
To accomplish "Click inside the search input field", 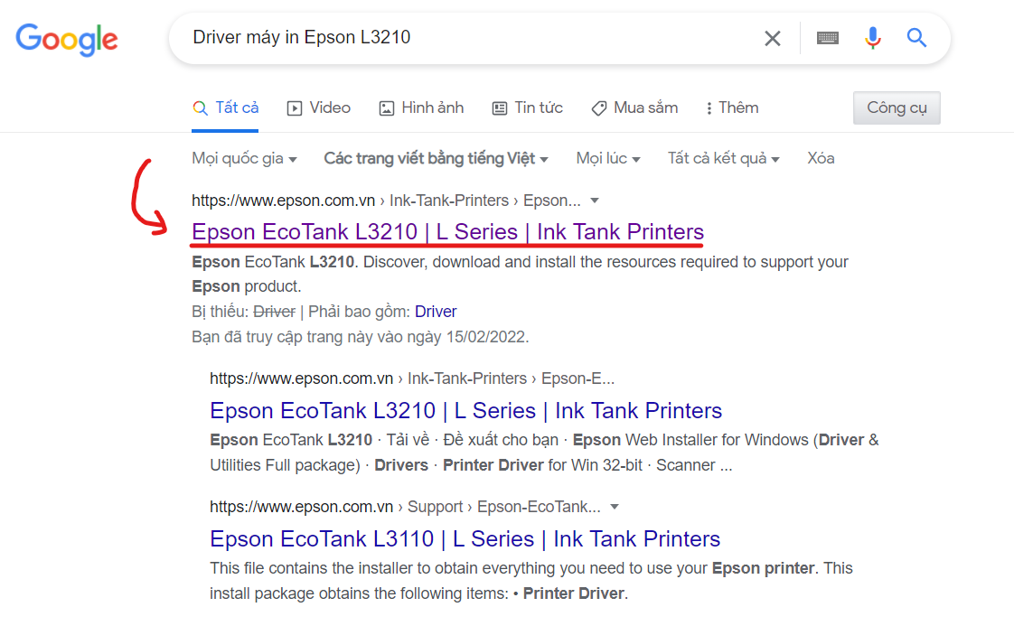I will (x=452, y=38).
